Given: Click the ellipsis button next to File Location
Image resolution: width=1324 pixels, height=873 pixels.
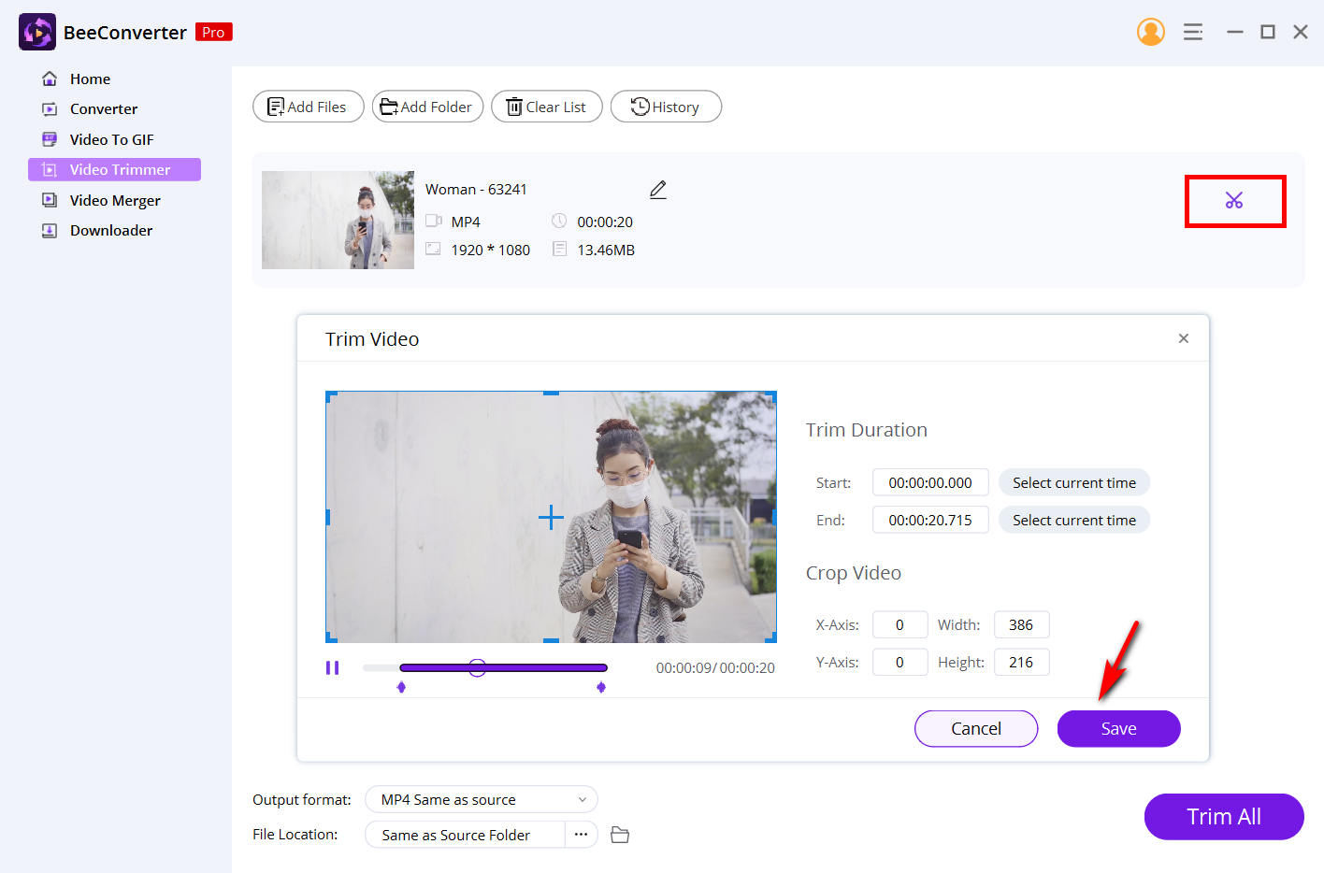Looking at the screenshot, I should click(582, 834).
